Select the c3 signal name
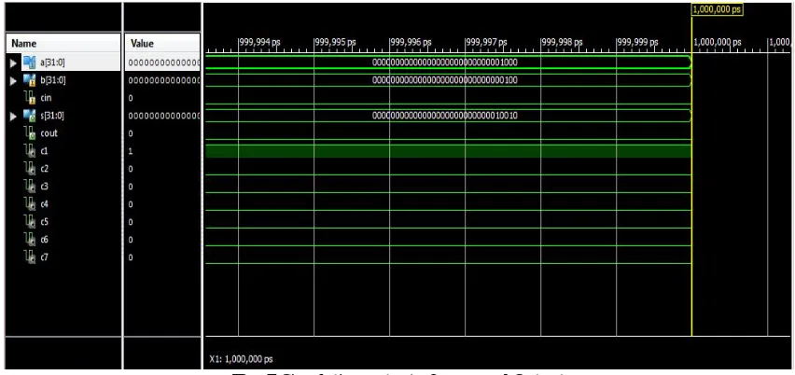Image resolution: width=795 pixels, height=375 pixels. click(45, 187)
